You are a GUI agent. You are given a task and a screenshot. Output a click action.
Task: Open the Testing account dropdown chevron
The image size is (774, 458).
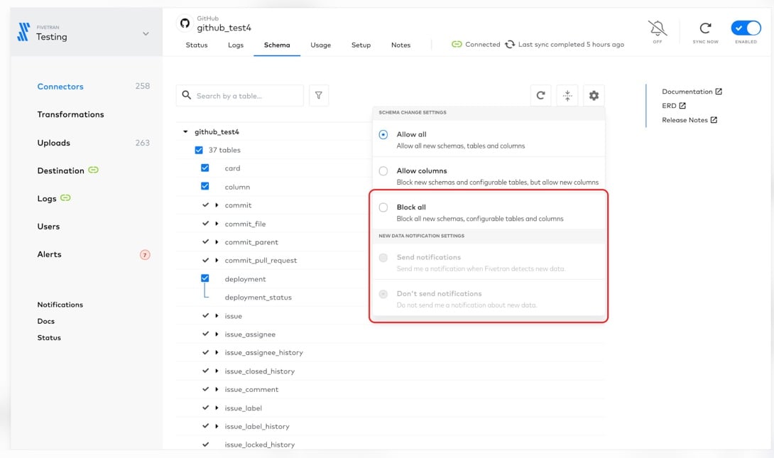146,33
